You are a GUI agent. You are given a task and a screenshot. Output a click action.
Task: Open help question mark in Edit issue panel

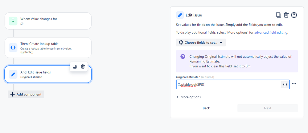point(294,15)
